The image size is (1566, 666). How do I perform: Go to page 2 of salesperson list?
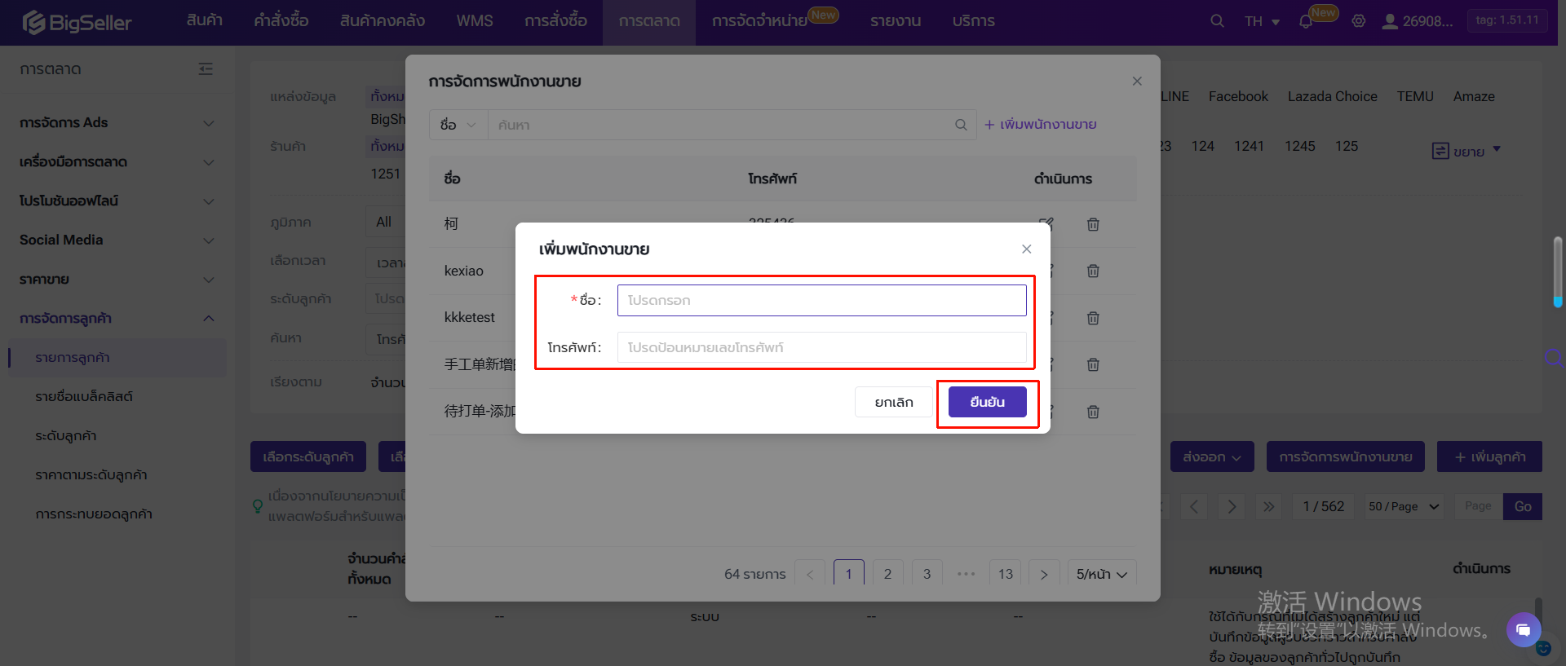point(887,574)
